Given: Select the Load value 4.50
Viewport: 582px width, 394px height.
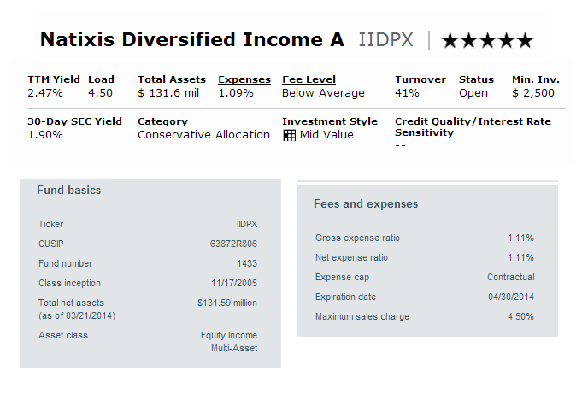Looking at the screenshot, I should [x=100, y=93].
